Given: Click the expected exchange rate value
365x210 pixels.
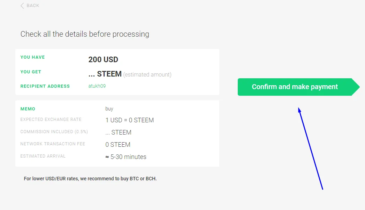Looking at the screenshot, I should pyautogui.click(x=129, y=120).
